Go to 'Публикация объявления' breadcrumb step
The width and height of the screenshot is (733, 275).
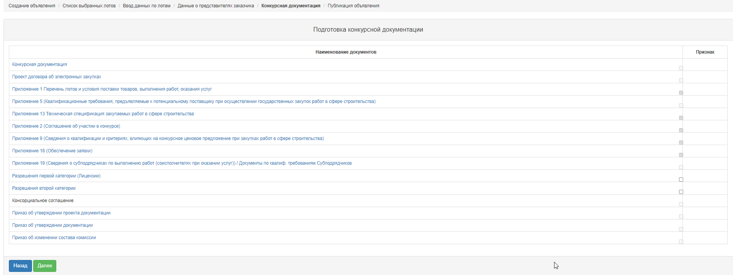(353, 6)
